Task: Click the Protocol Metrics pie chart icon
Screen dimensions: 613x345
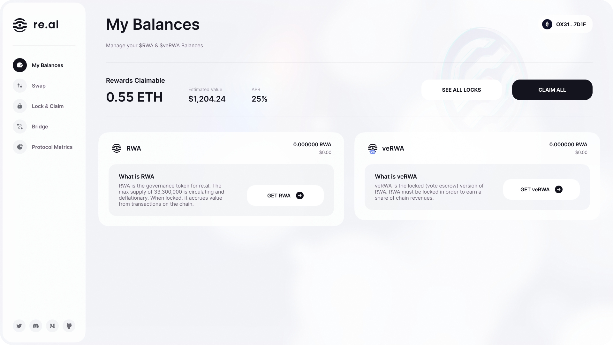Action: tap(20, 147)
